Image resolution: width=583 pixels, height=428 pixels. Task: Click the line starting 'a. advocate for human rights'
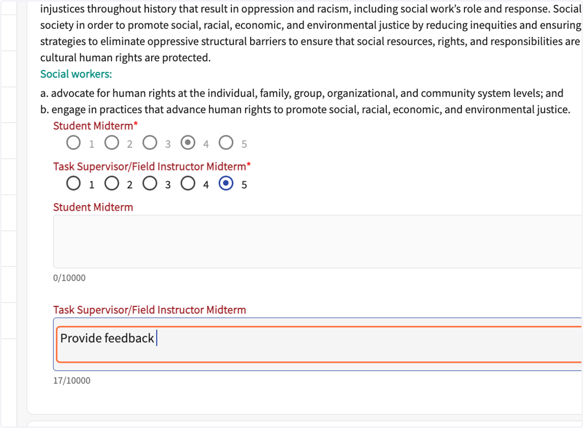302,93
